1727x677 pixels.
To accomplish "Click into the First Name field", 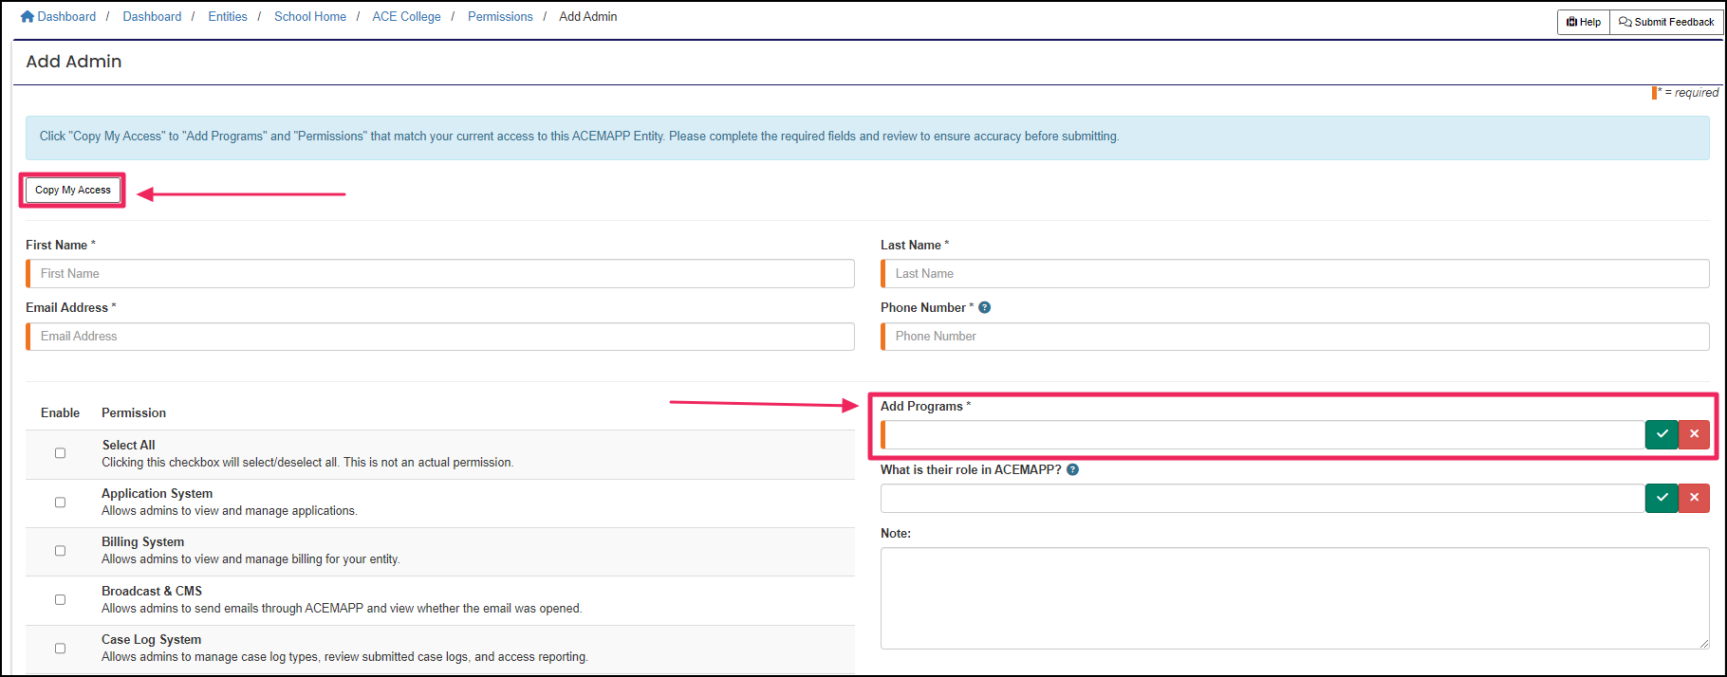I will (x=440, y=273).
